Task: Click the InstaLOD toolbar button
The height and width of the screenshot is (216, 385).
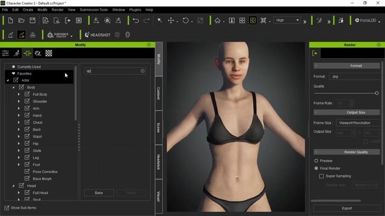Action: (366, 20)
